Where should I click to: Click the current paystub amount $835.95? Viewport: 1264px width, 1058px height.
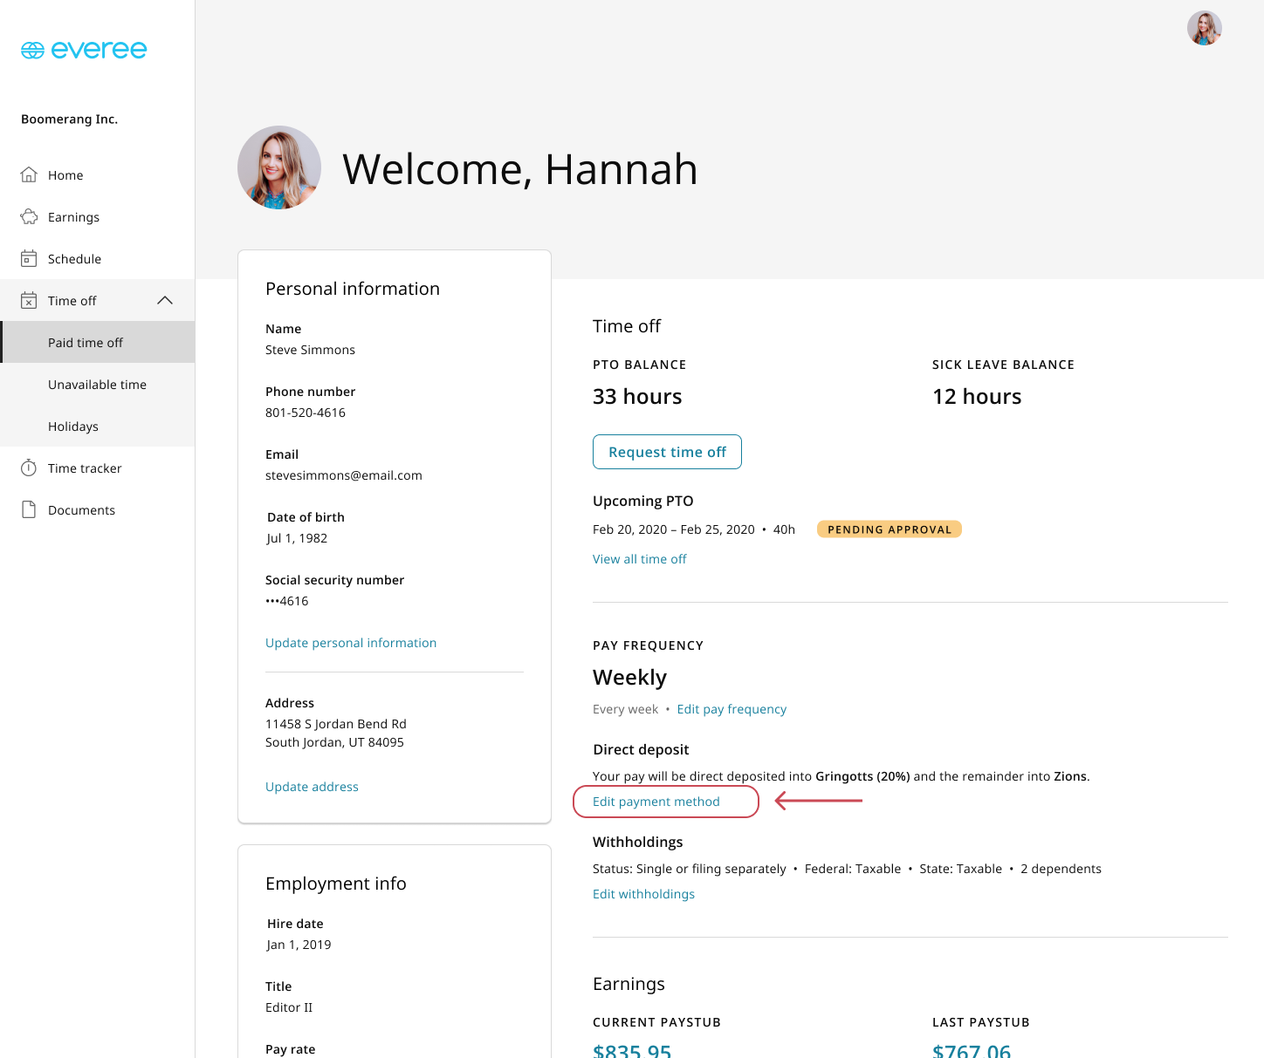632,1050
